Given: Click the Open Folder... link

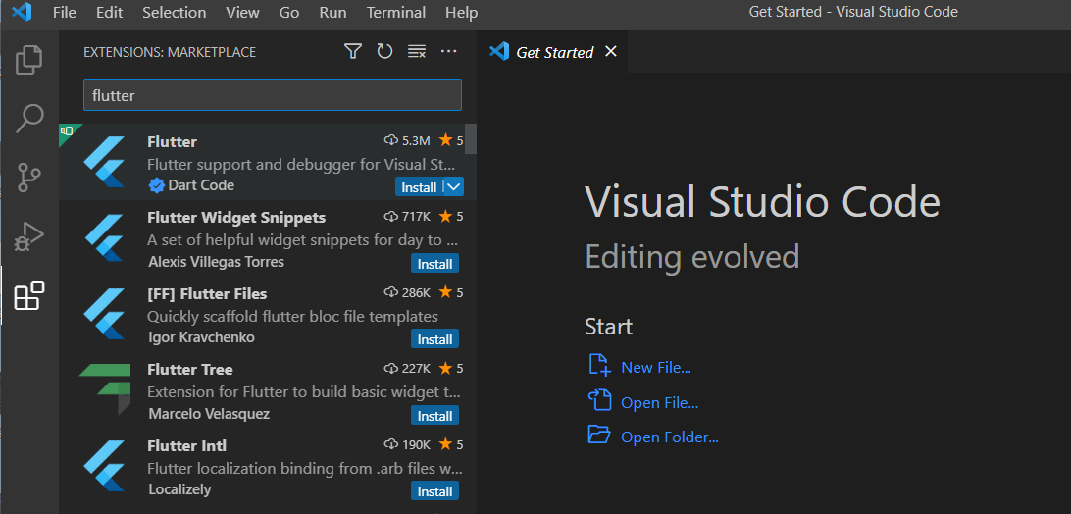Looking at the screenshot, I should 669,437.
